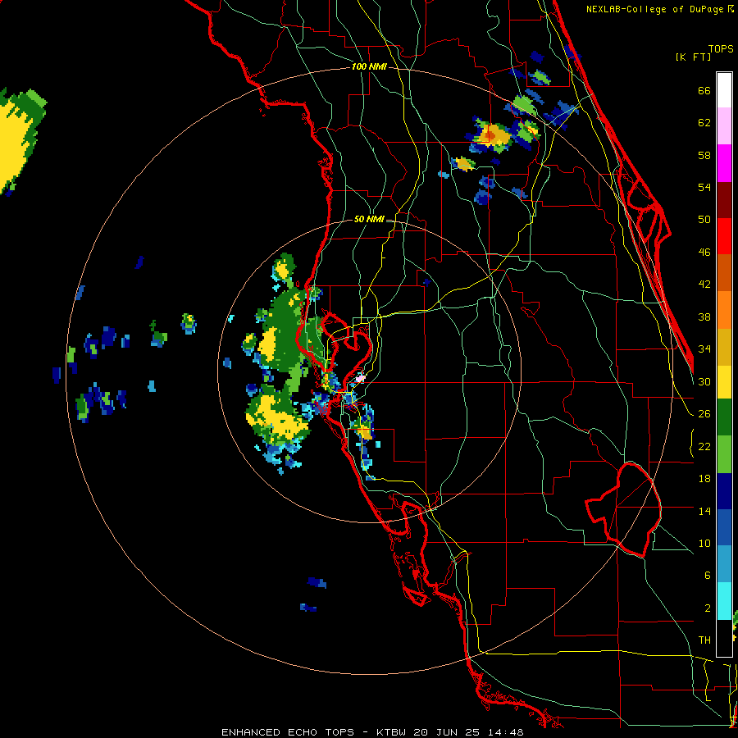
Task: Click the legend value 58
Action: (704, 155)
